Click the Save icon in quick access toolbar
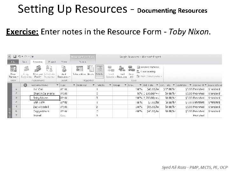229x172 pixels. coord(15,57)
